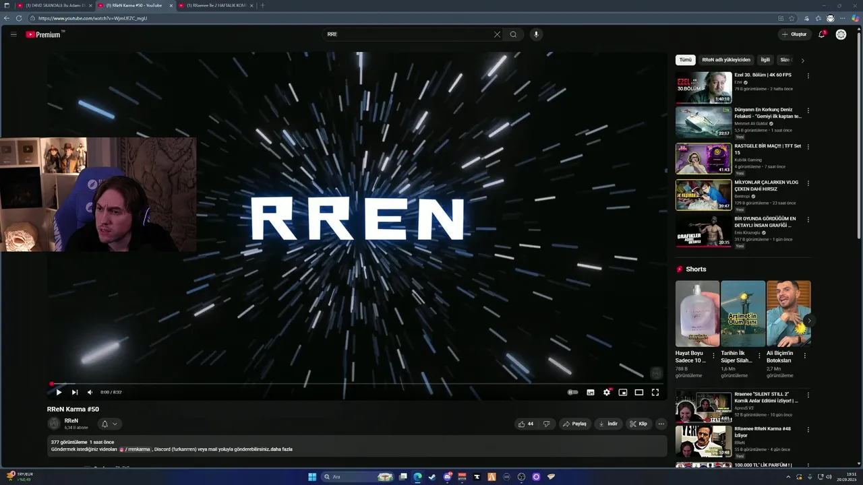Image resolution: width=863 pixels, height=485 pixels.
Task: Toggle notification bell for RReN channel
Action: (109, 424)
